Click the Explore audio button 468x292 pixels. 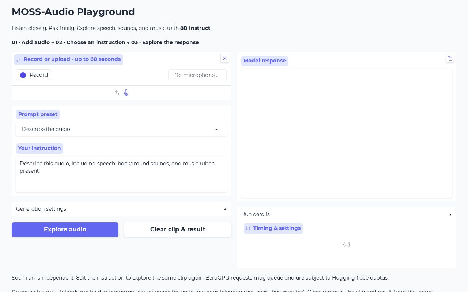[x=65, y=230]
